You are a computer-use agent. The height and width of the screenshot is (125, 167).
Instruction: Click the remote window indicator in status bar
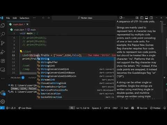pos(2,108)
